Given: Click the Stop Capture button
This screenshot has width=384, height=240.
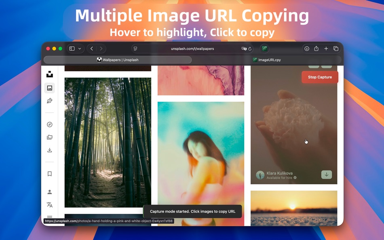Looking at the screenshot, I should 320,77.
